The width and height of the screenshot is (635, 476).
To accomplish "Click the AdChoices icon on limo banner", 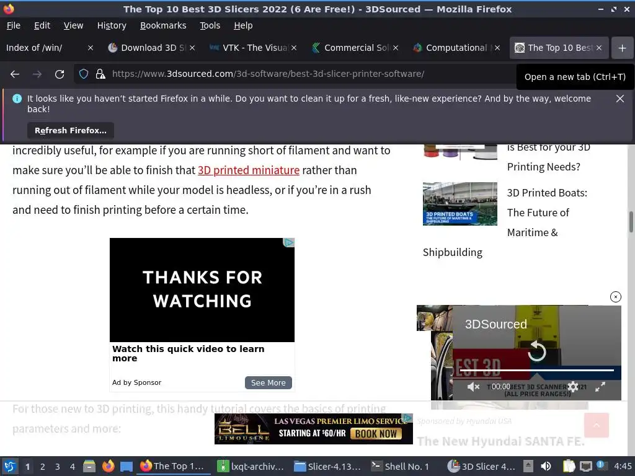I will tap(408, 418).
